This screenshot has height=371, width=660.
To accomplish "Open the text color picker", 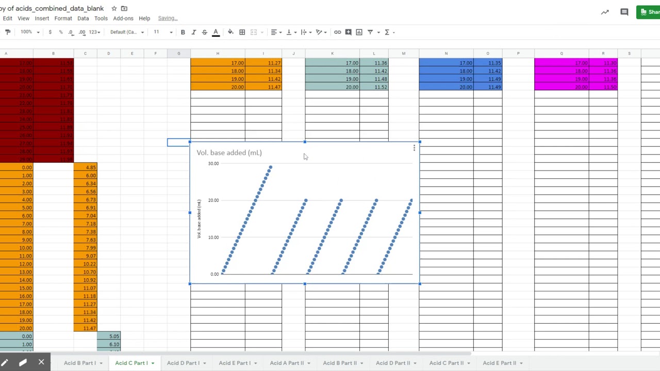I will point(216,32).
